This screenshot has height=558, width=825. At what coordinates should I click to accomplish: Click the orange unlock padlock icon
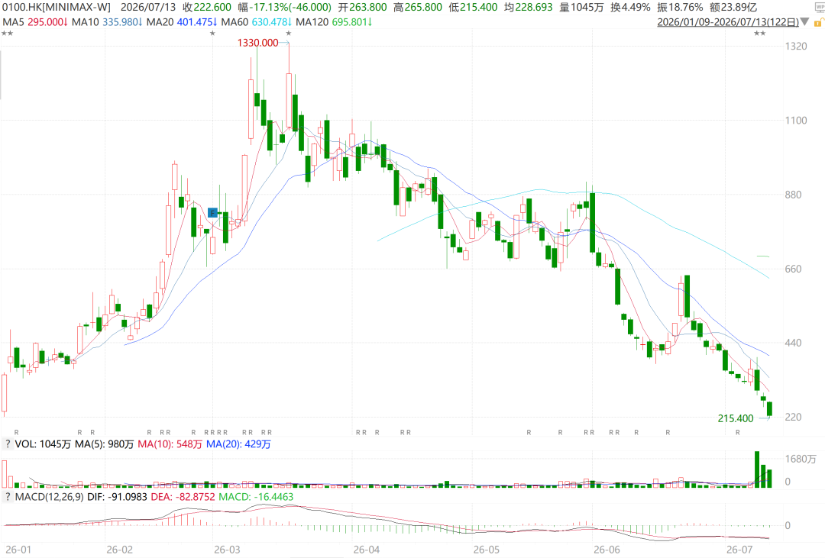point(819,23)
